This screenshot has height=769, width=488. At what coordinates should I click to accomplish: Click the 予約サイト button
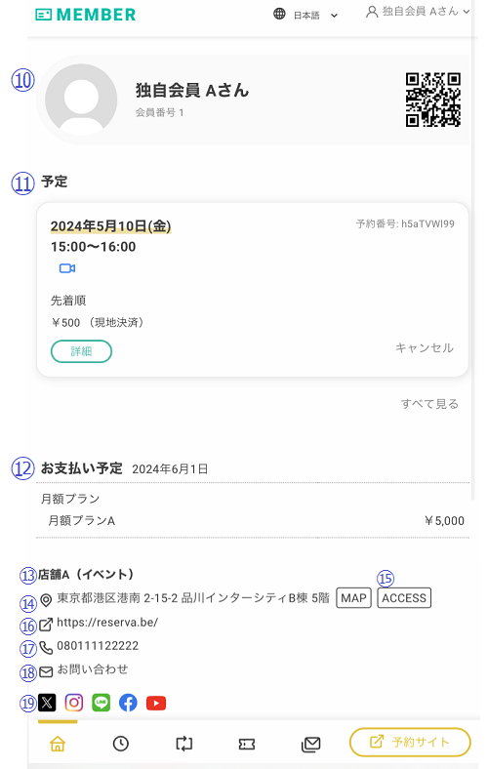tap(410, 742)
